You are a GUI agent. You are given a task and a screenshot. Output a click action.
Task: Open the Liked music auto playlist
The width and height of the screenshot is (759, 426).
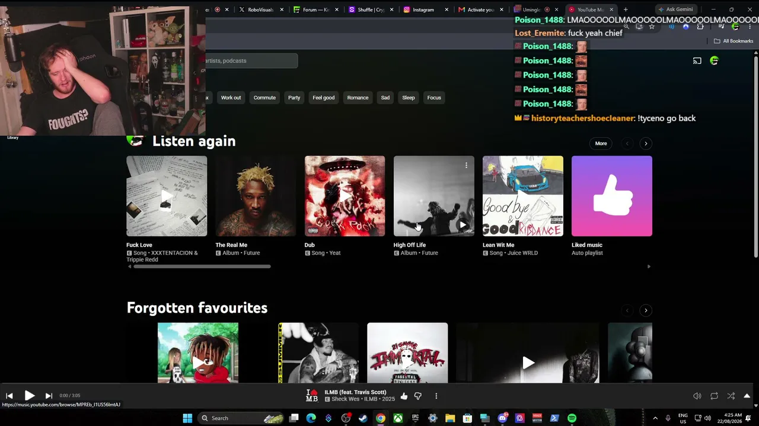tap(611, 196)
